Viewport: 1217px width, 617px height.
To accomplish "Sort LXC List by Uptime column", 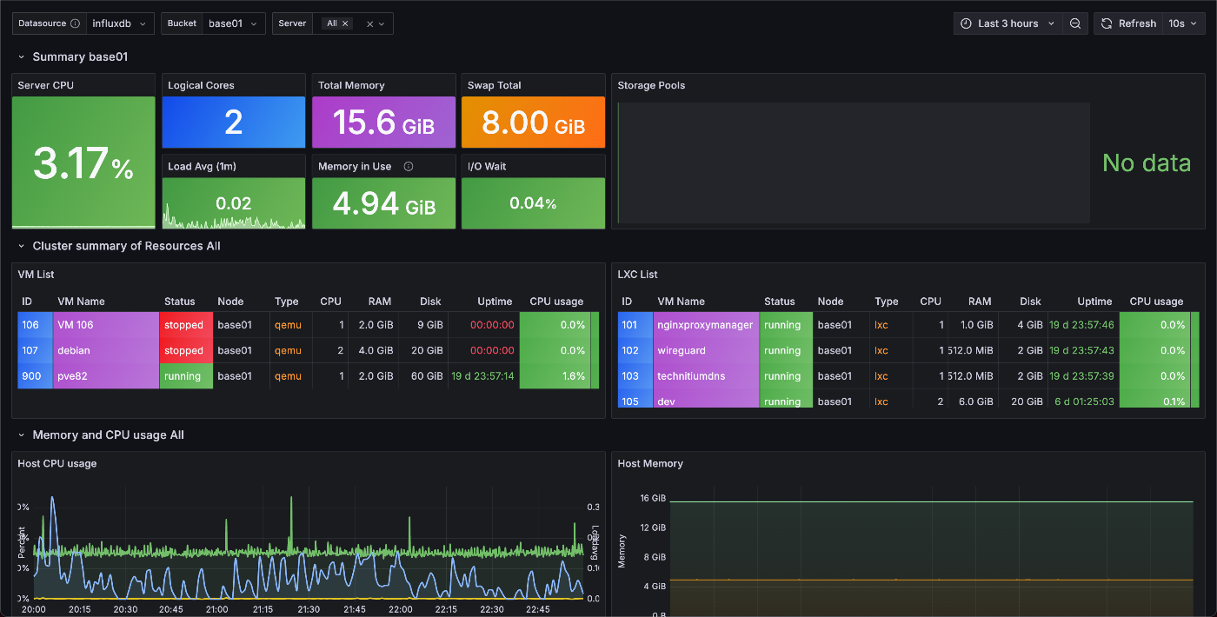I will pos(1094,302).
